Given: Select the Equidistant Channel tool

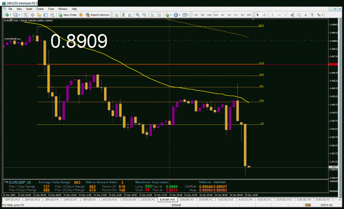Looking at the screenshot, I should [x=292, y=15].
